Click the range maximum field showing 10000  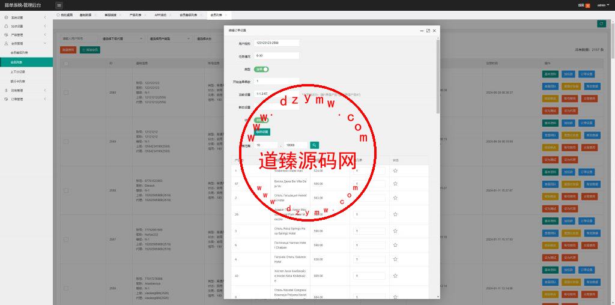click(x=295, y=145)
